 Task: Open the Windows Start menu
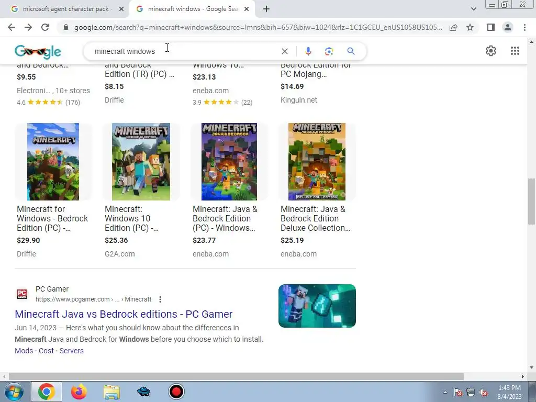[x=14, y=392]
